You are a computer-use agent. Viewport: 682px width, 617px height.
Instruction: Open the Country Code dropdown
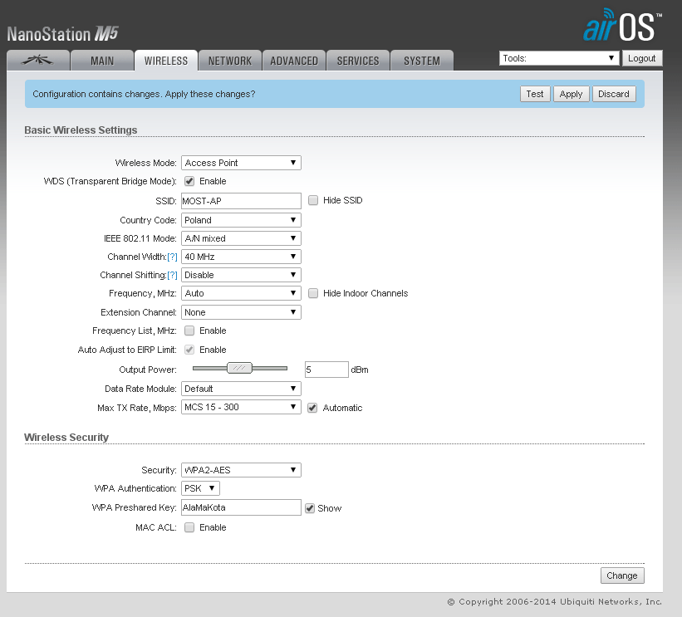pyautogui.click(x=241, y=220)
